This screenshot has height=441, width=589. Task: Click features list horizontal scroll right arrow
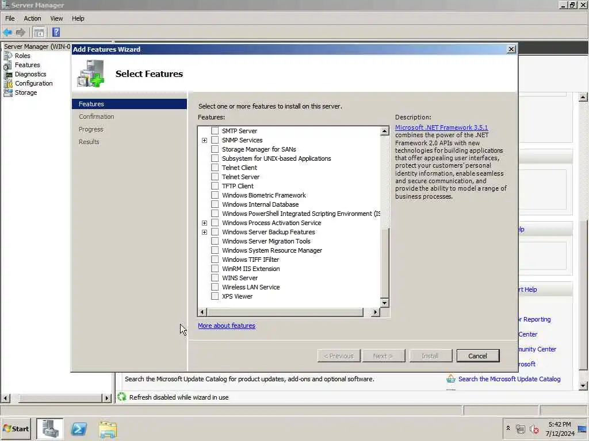375,312
